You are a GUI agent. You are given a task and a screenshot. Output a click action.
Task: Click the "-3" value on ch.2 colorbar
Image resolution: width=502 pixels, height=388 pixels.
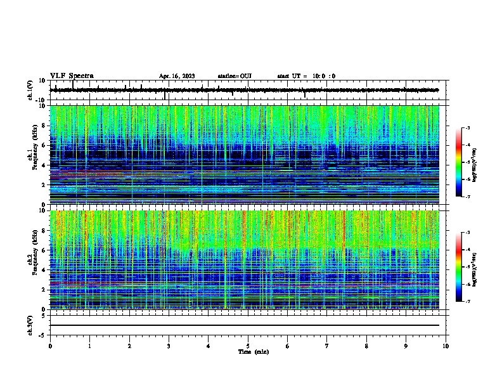pyautogui.click(x=468, y=233)
